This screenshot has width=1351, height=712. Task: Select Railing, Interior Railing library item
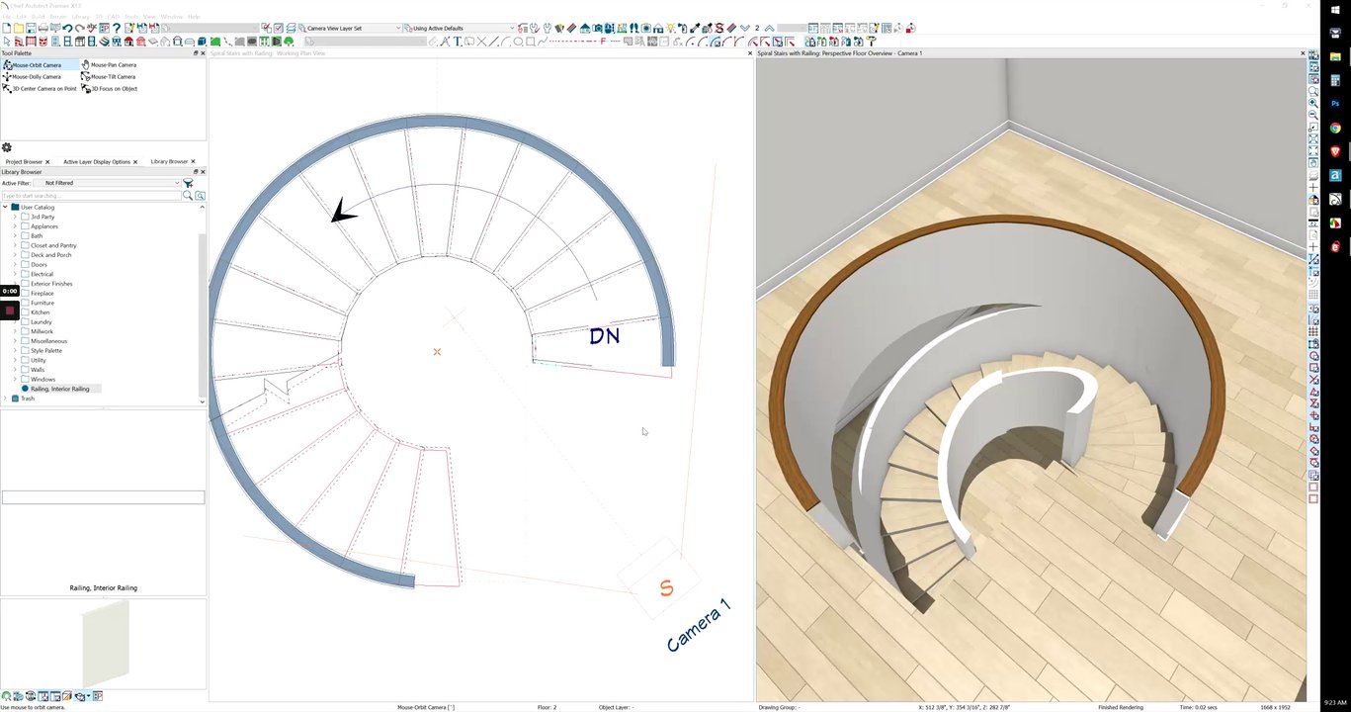tap(59, 390)
